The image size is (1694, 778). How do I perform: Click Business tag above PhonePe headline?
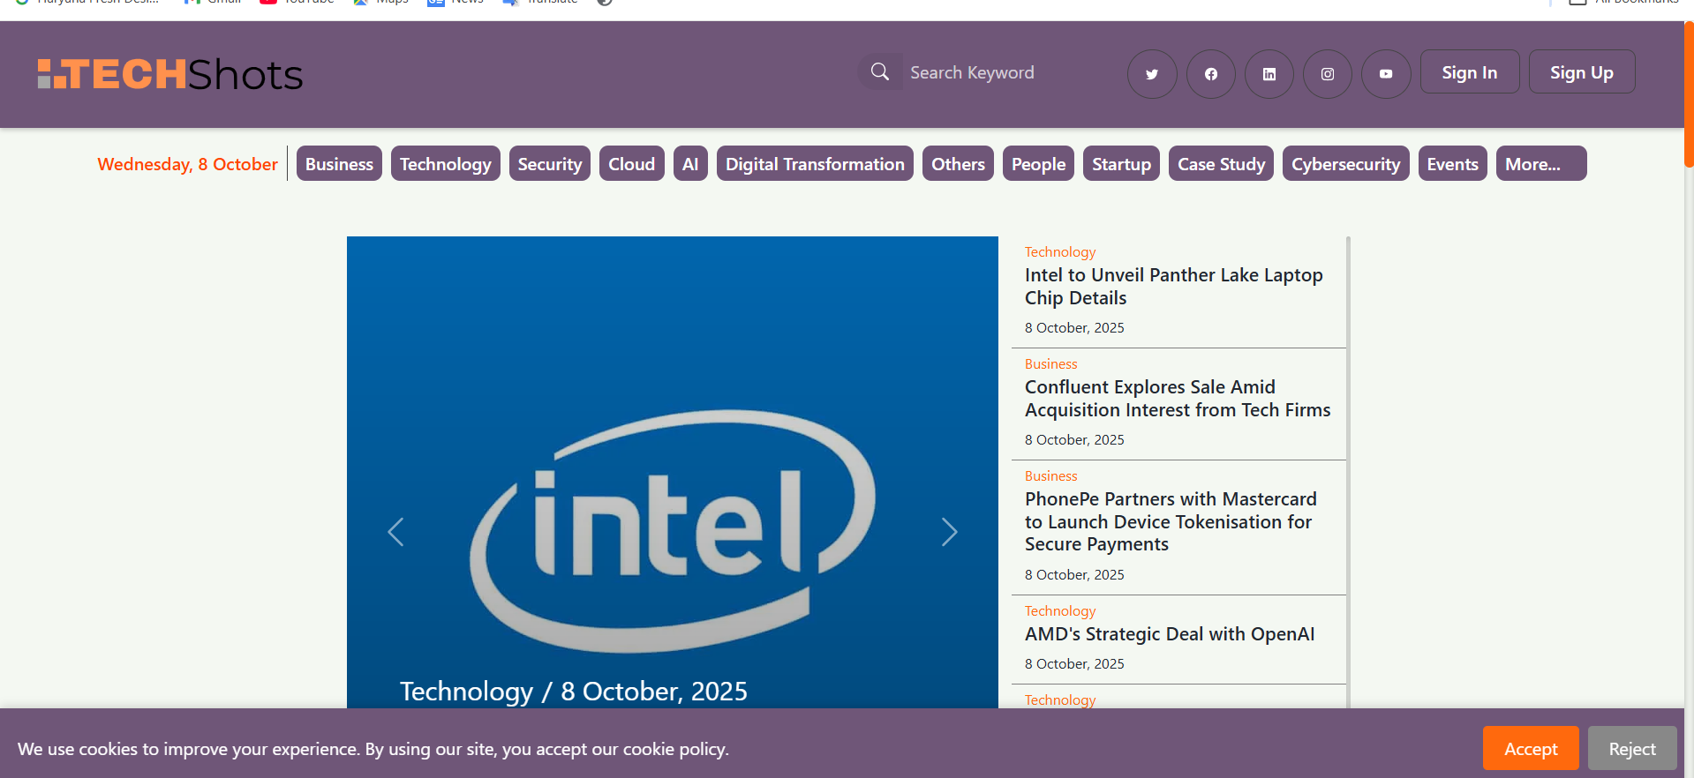(x=1050, y=476)
